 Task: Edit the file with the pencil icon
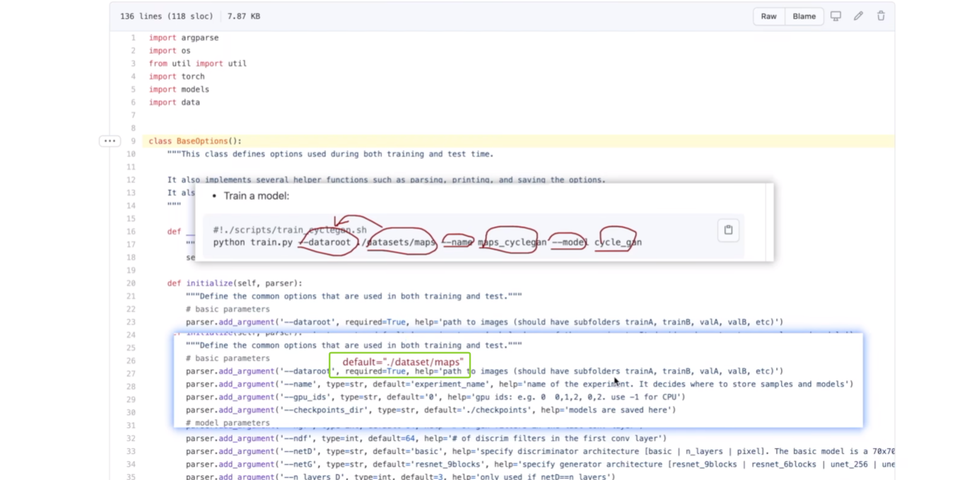point(858,16)
